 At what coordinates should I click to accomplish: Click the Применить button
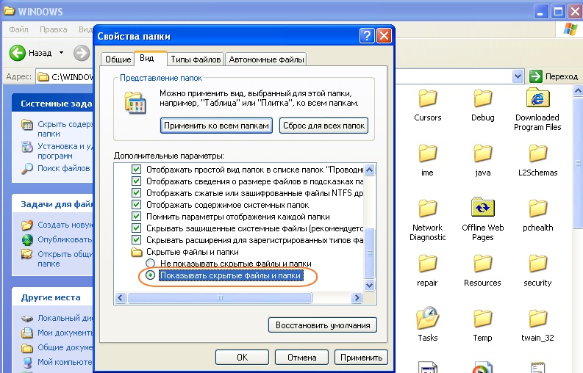coord(361,358)
